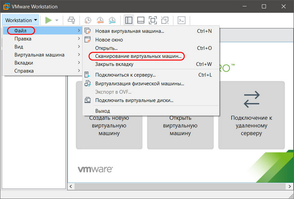Open the Виртуальная машина submenu
The height and width of the screenshot is (199, 294).
(43, 55)
